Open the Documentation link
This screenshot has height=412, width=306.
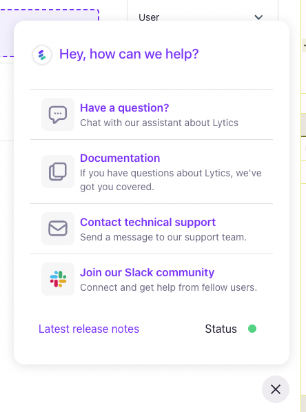click(x=120, y=158)
